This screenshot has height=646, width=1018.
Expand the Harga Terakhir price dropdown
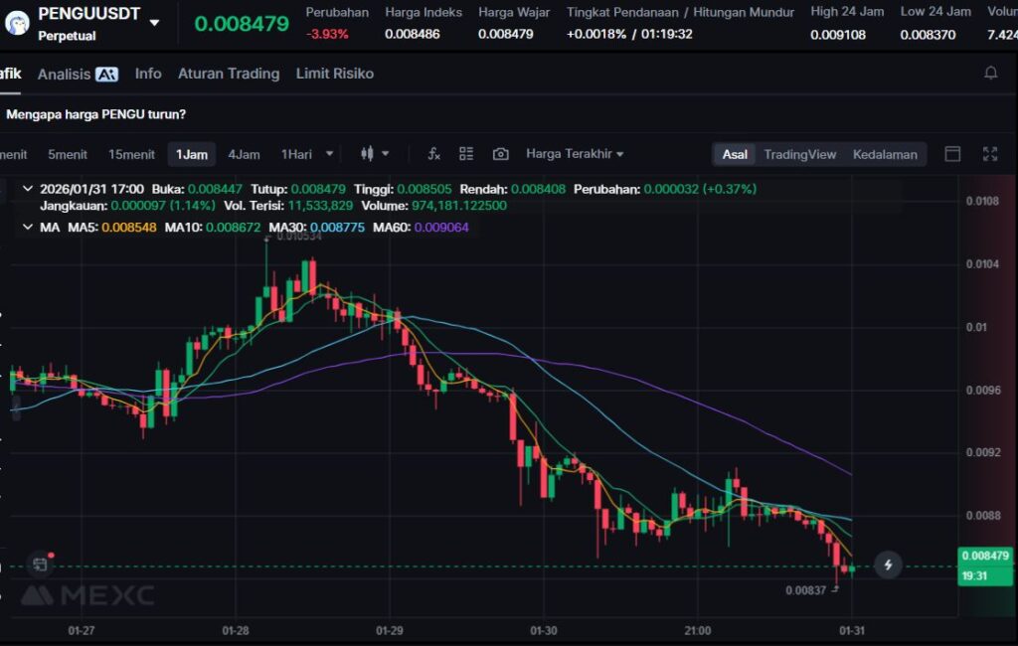(x=575, y=154)
